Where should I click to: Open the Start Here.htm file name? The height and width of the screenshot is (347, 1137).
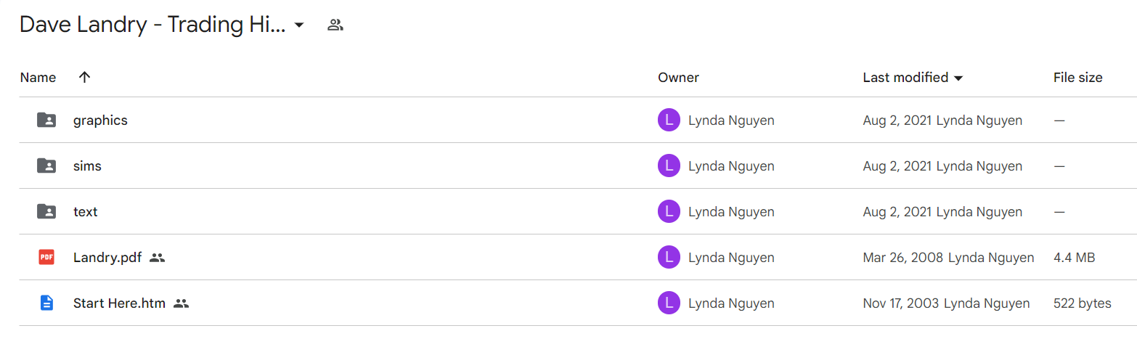(120, 303)
